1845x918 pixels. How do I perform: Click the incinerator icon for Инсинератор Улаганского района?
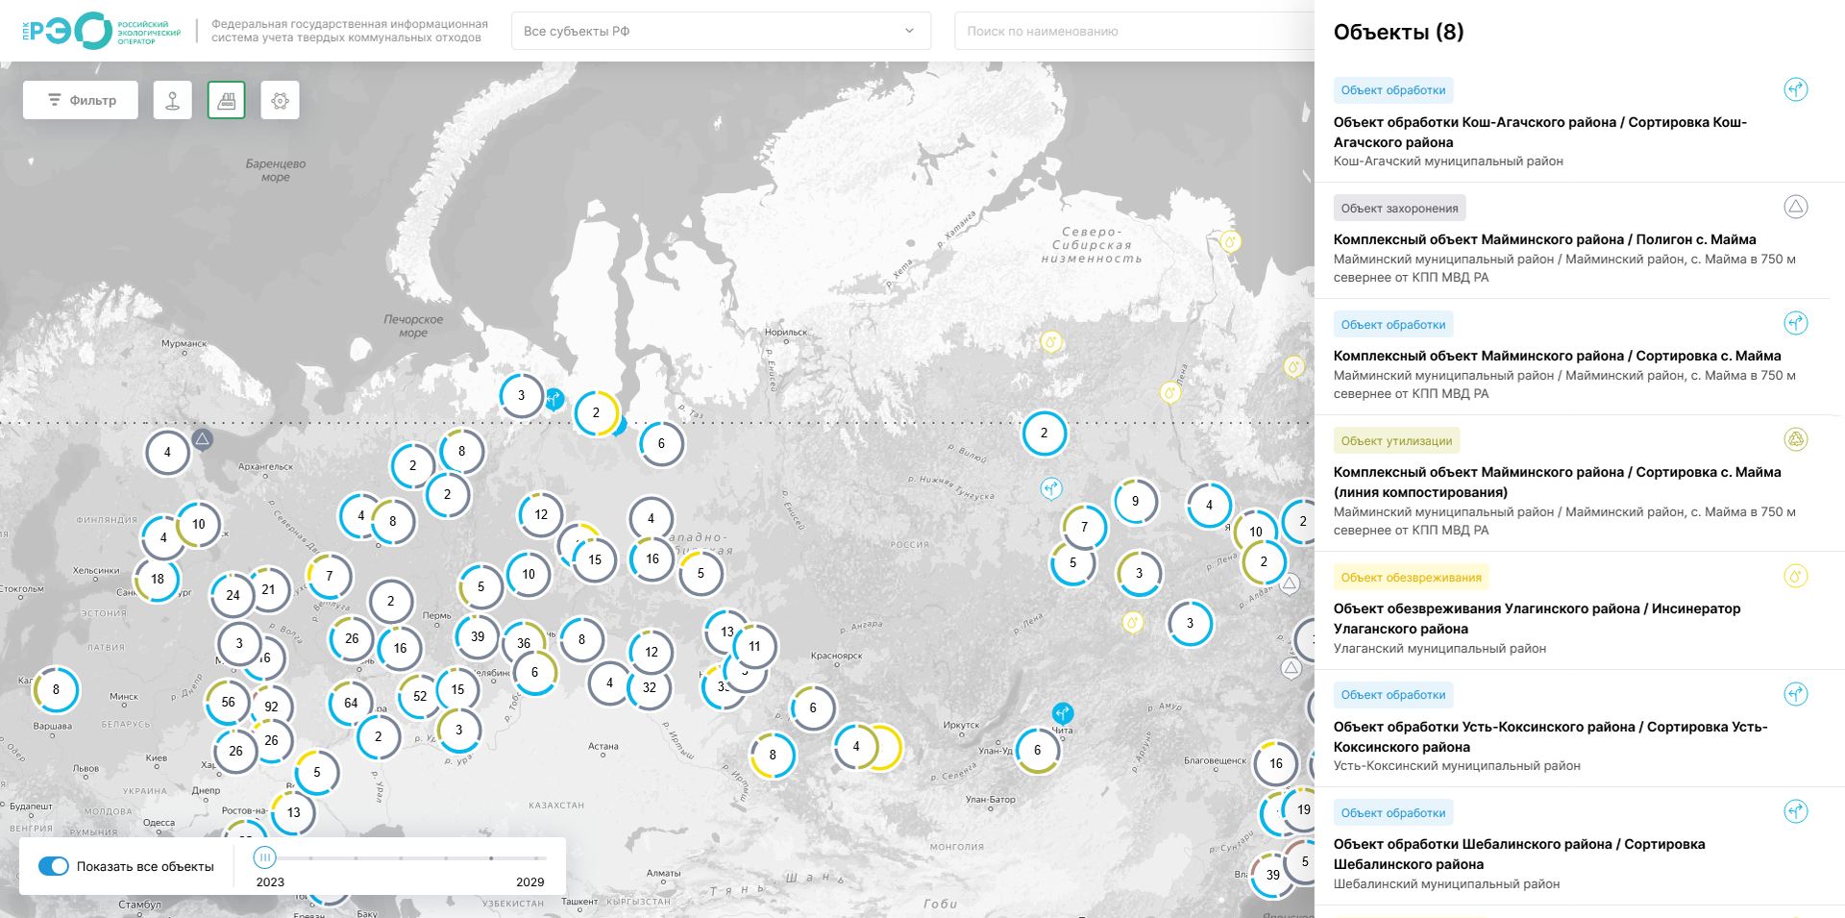[1796, 576]
